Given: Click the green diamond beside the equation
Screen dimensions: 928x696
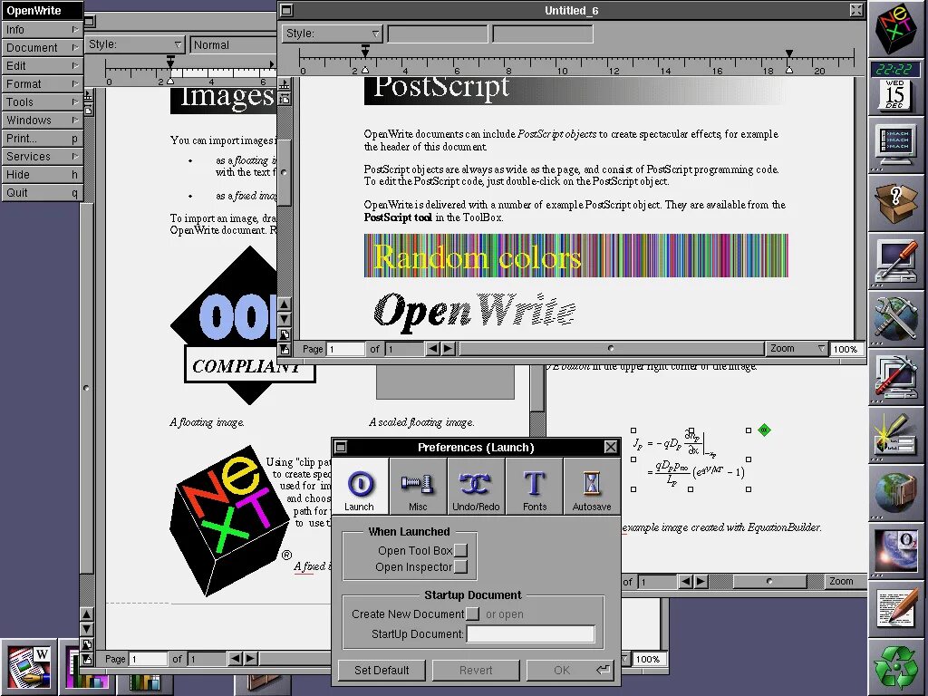Looking at the screenshot, I should [x=764, y=430].
